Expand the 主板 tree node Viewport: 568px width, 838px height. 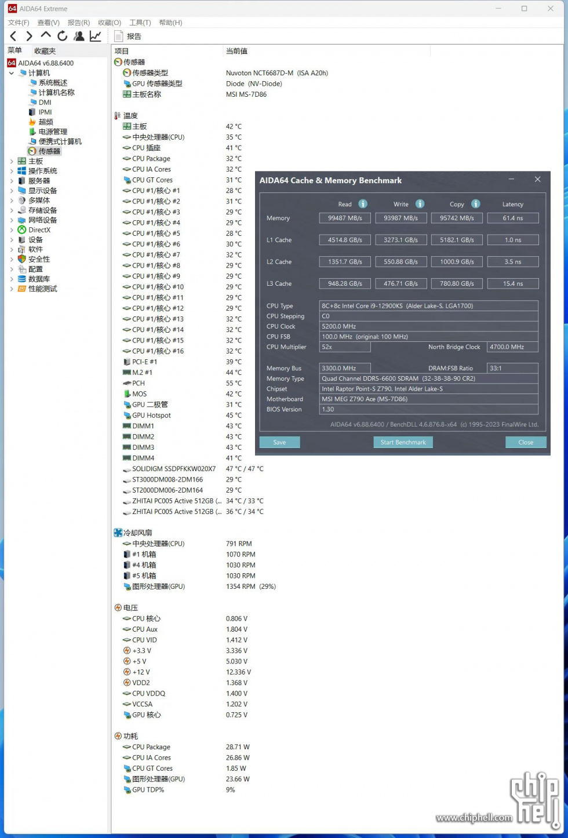[12, 161]
